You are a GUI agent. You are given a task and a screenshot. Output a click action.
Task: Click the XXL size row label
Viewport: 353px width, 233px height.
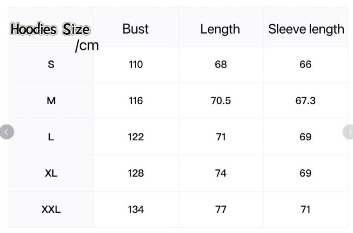coord(51,209)
